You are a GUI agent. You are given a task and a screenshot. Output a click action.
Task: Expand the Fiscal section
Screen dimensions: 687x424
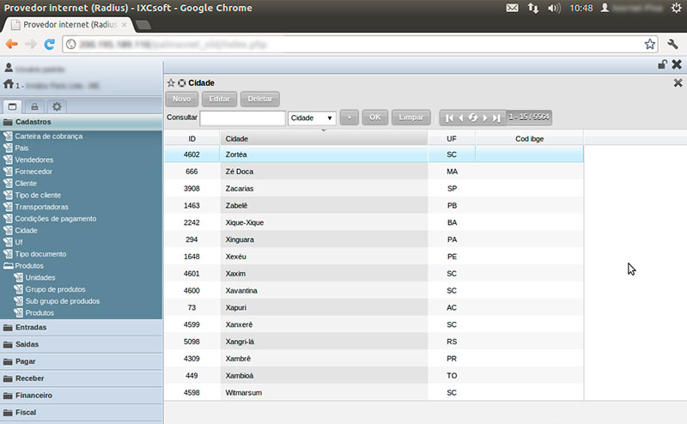[x=81, y=413]
